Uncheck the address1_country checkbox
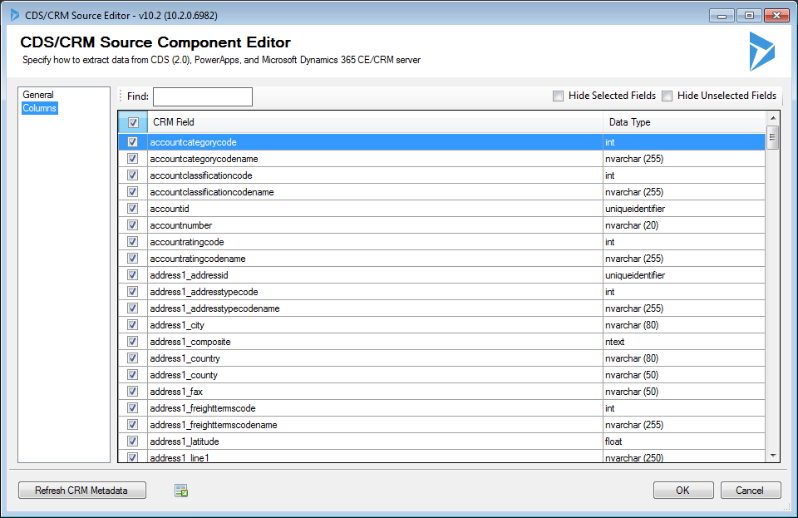Viewport: 798px width, 518px height. (132, 358)
